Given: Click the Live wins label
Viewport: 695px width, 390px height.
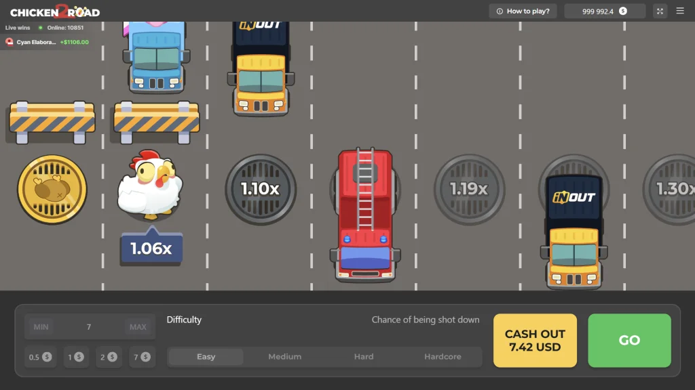Looking at the screenshot, I should (x=18, y=27).
